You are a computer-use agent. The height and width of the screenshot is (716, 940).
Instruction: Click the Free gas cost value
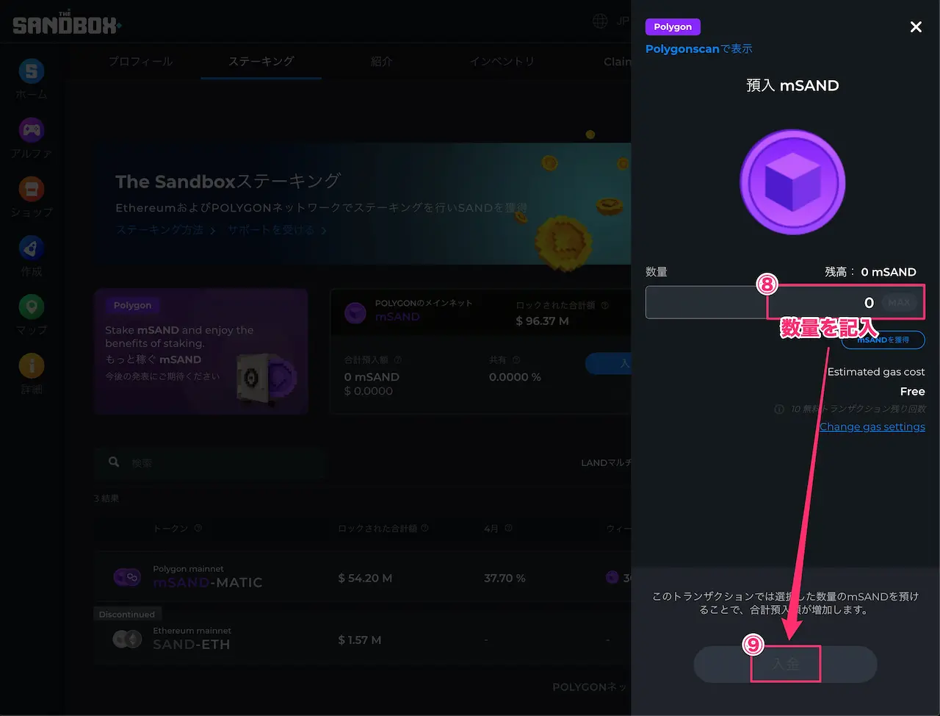point(912,391)
